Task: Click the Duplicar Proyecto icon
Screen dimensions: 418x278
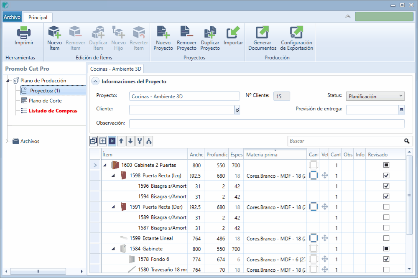Action: coord(210,32)
